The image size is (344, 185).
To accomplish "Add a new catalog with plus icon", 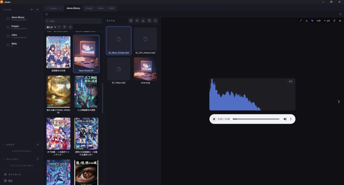I will pos(38,145).
